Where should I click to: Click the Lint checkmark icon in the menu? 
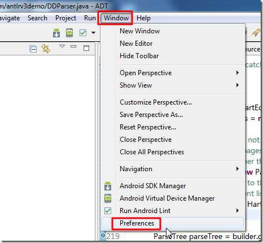pyautogui.click(x=108, y=211)
